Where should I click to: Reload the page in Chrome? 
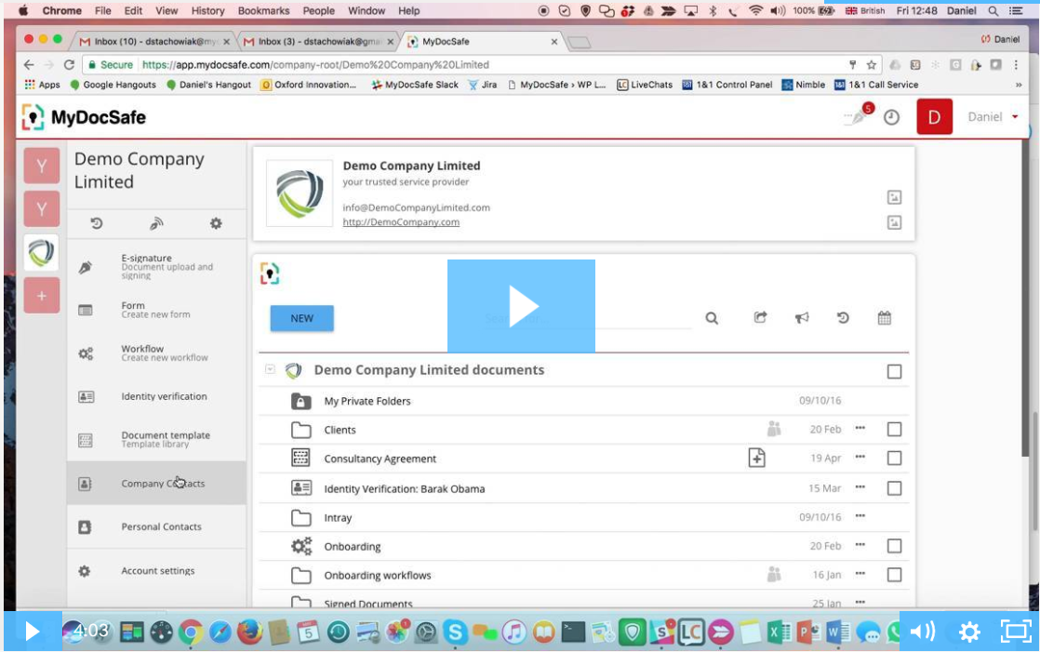69,64
